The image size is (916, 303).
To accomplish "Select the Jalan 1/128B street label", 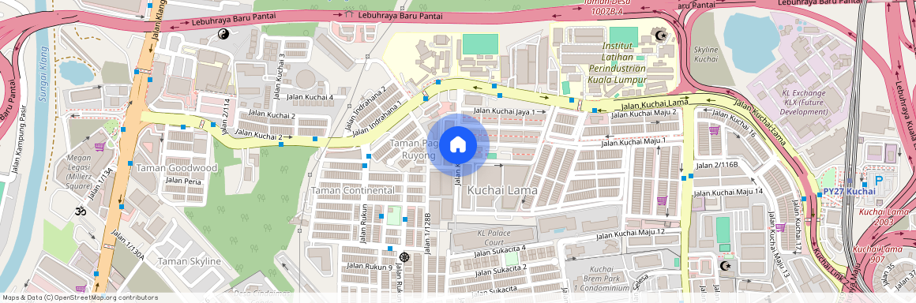I will [x=428, y=234].
